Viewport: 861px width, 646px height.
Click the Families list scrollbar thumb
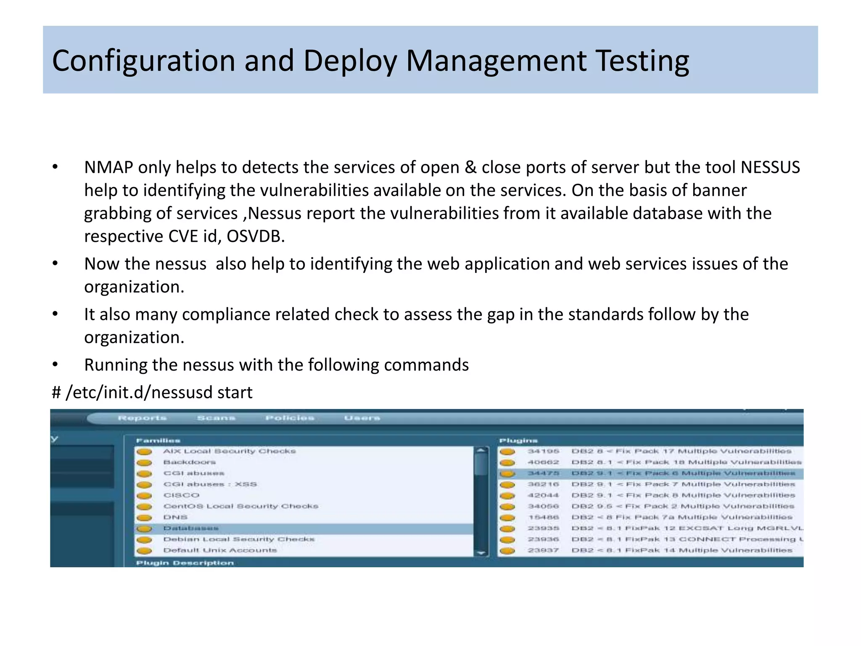click(x=481, y=464)
